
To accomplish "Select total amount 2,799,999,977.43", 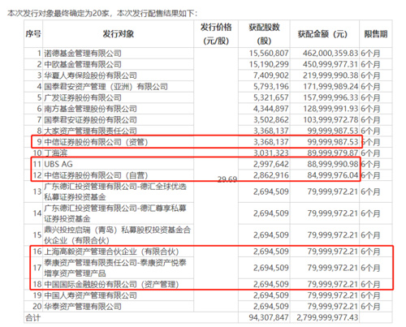I will 327,317.
